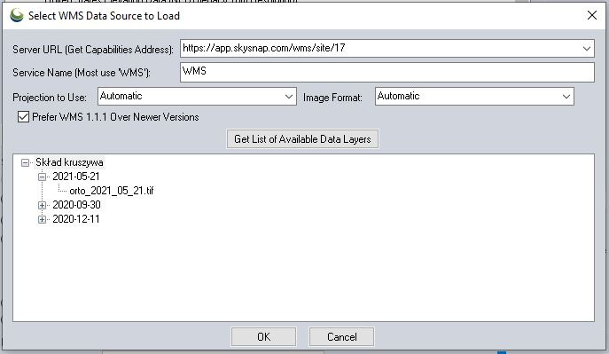Select the orto_2021_05_21.tif layer
This screenshot has height=354, width=609.
pos(112,191)
